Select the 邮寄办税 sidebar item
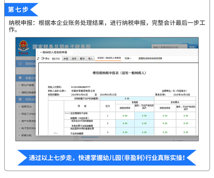Image resolution: width=214 pixels, height=178 pixels. click(x=26, y=135)
